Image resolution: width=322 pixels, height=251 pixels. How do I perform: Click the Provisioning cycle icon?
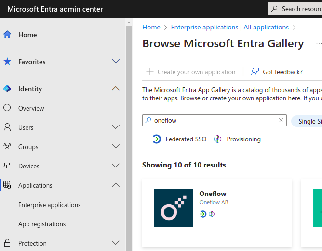pyautogui.click(x=218, y=139)
